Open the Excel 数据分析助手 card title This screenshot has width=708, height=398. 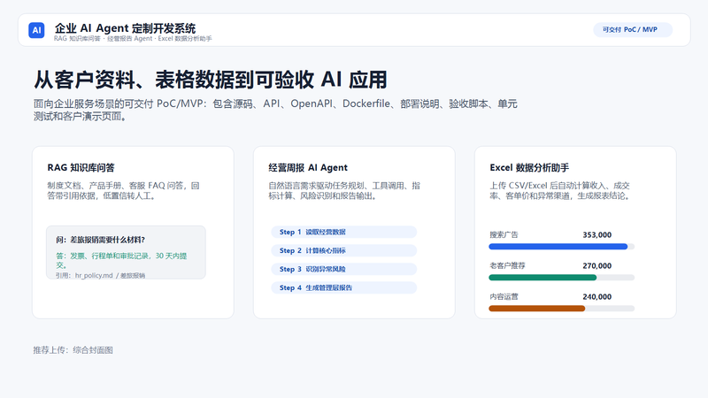[x=529, y=167]
